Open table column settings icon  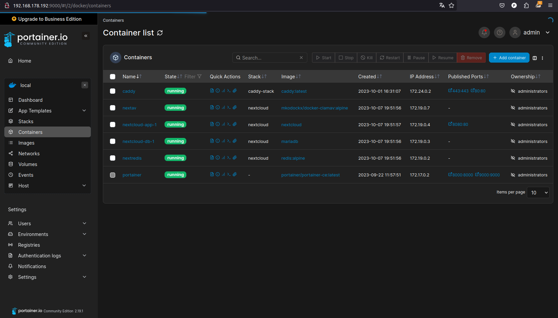[535, 58]
